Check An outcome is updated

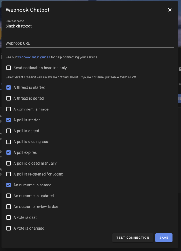click(8, 196)
